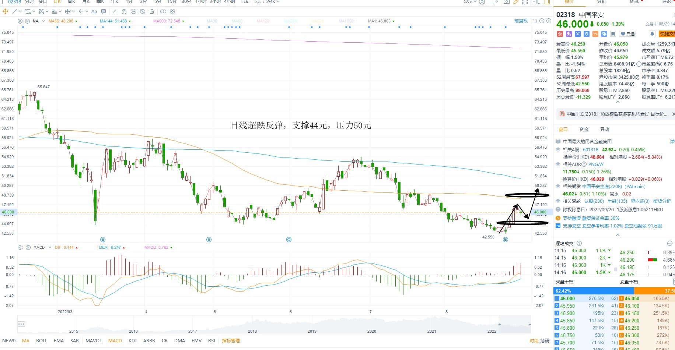Select the move/pan cursor tool

6,11
